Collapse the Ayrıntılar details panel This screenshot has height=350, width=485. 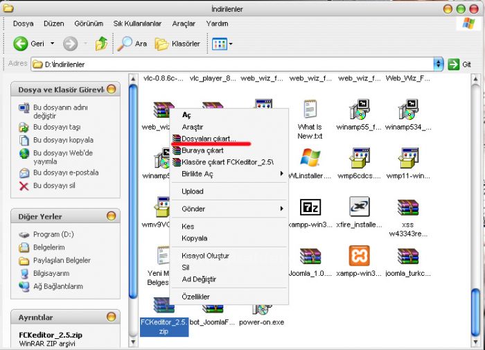tap(112, 317)
